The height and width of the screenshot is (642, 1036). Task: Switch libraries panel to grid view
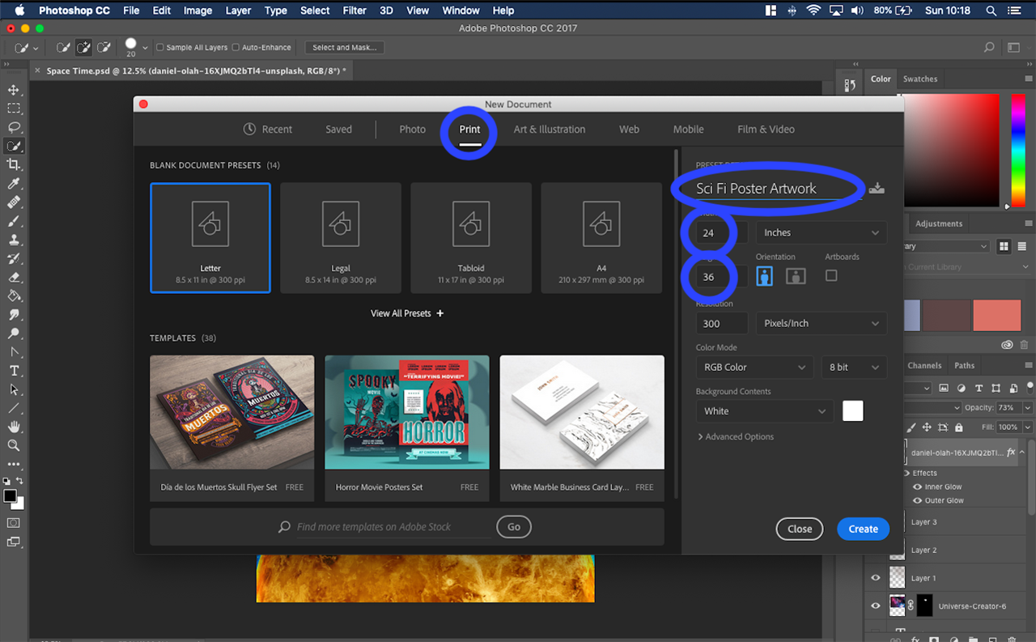(1004, 246)
